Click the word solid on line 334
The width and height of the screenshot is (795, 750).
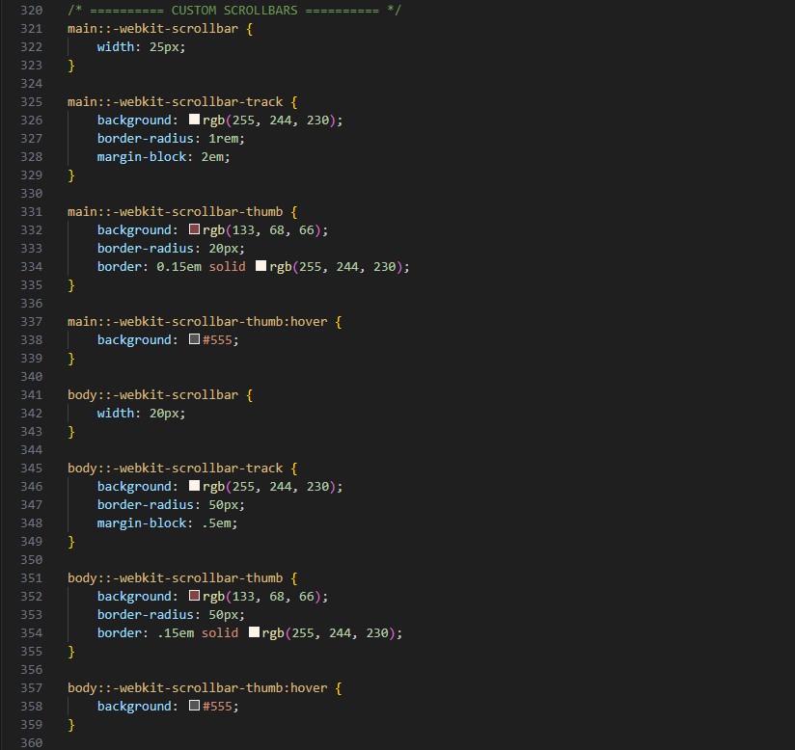point(227,267)
